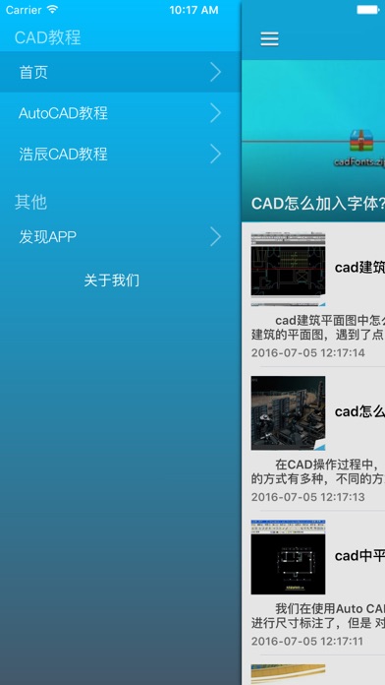The image size is (385, 685).
Task: Click the 其他 section header
Action: tap(31, 202)
